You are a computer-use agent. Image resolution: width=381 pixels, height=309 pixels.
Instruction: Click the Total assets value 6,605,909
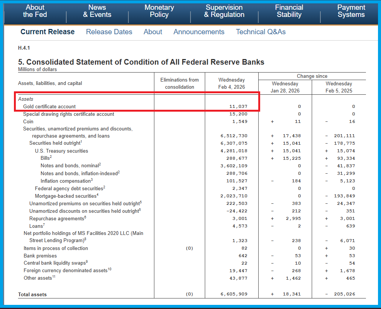234,294
